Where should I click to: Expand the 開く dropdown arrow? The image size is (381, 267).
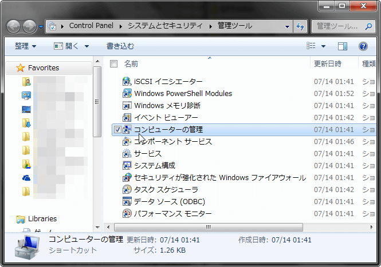click(87, 46)
